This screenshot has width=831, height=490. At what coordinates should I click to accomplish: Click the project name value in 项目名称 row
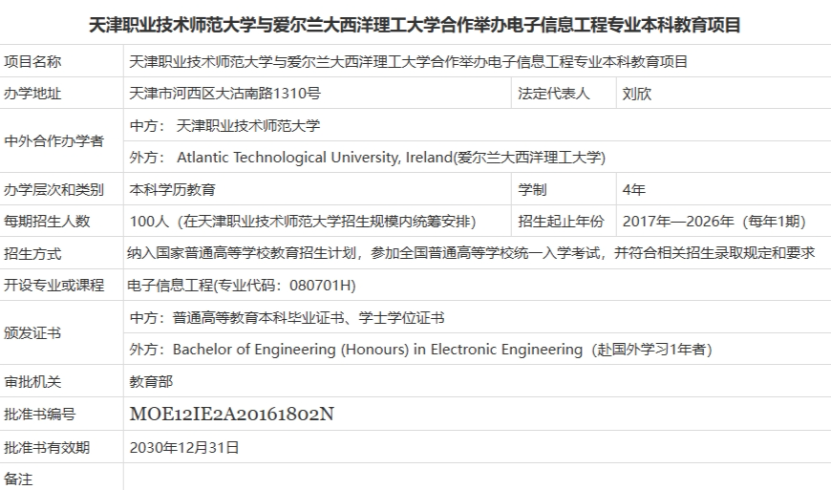click(x=408, y=62)
